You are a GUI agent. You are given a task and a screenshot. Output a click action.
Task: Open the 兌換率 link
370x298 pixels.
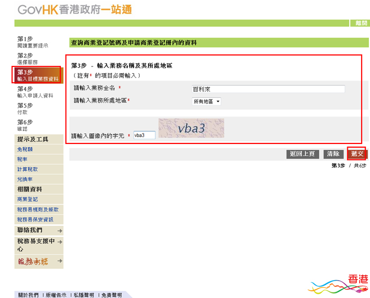pos(25,179)
